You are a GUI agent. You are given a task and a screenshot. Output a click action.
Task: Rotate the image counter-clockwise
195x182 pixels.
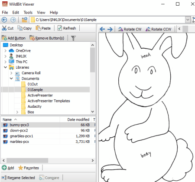[158, 29]
